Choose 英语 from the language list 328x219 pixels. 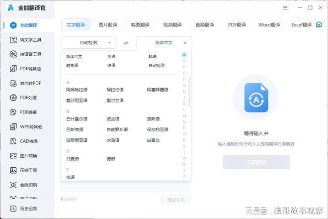(x=112, y=57)
